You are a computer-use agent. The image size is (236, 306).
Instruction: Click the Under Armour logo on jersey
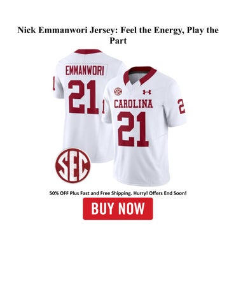pyautogui.click(x=147, y=92)
